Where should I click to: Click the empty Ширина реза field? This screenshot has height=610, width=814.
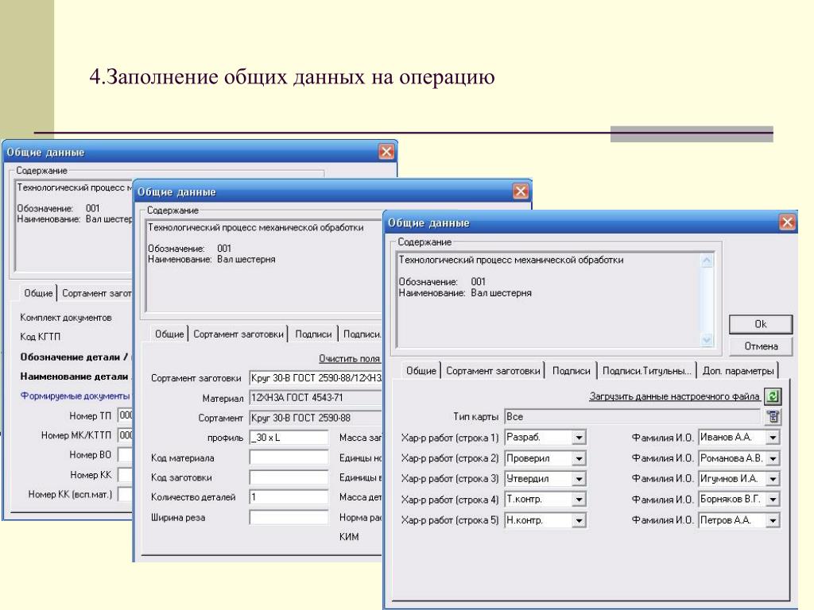click(x=289, y=517)
